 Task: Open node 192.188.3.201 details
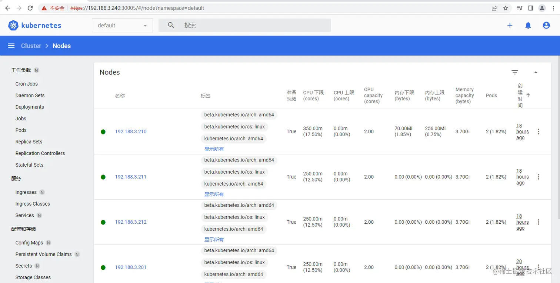click(x=131, y=267)
